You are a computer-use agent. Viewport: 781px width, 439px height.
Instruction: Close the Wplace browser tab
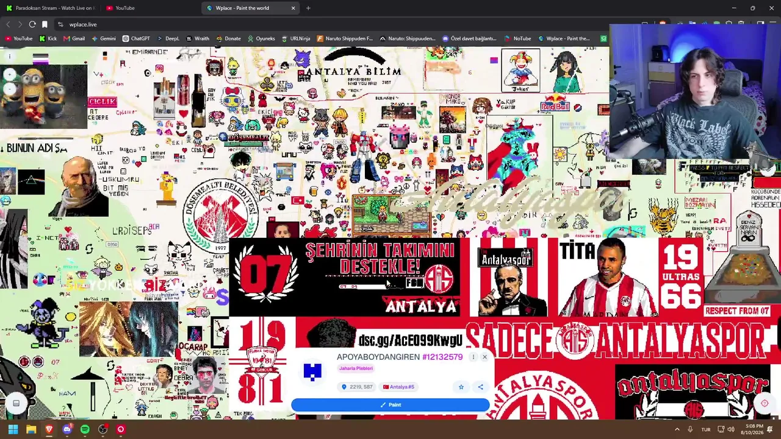point(293,8)
